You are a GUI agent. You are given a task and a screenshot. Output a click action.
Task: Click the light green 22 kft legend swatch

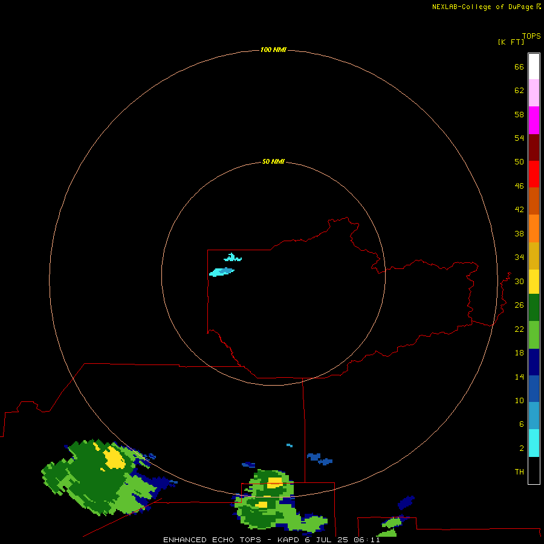point(534,335)
